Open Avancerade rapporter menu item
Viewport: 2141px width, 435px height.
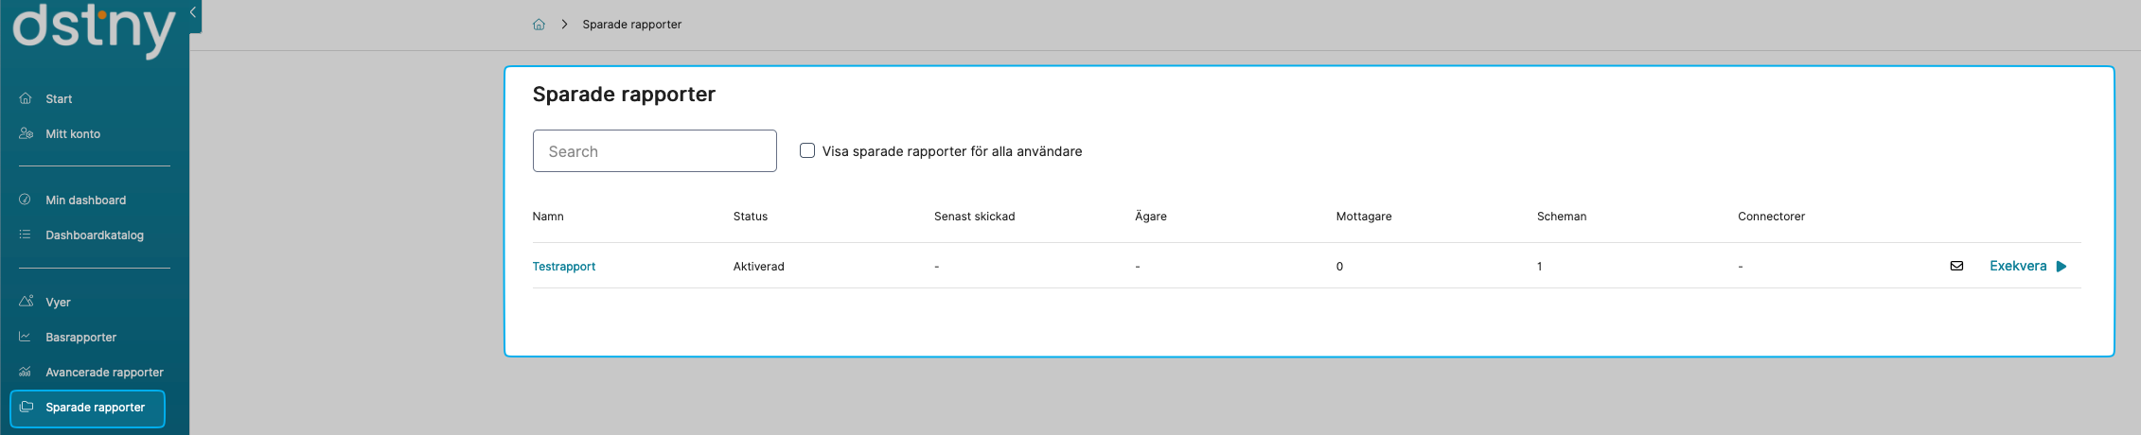click(x=104, y=372)
